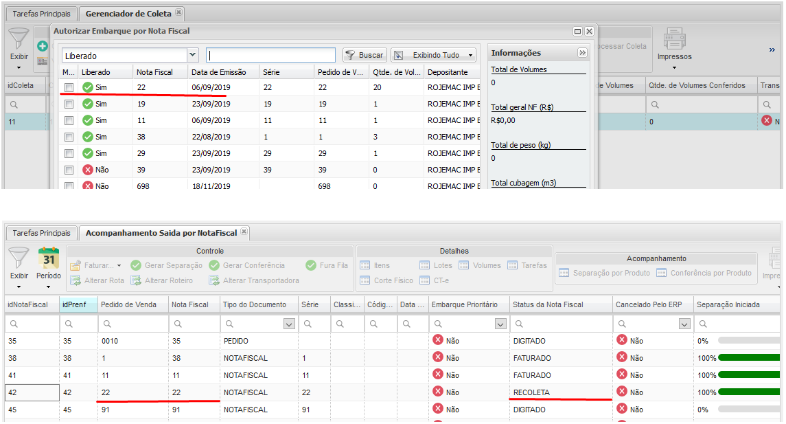This screenshot has height=424, width=786.
Task: Click the Cancelado Pelo ERP Não icon for row 35
Action: point(622,340)
